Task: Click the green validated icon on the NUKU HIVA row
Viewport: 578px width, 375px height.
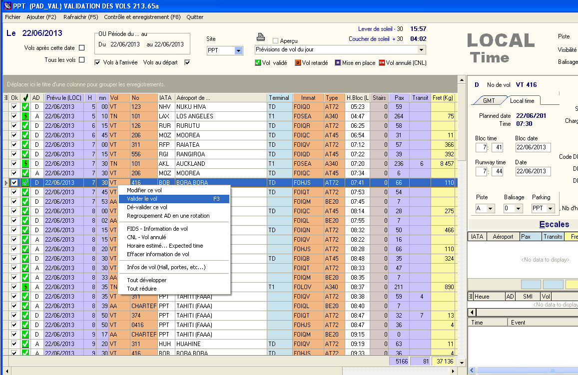Action: point(25,107)
